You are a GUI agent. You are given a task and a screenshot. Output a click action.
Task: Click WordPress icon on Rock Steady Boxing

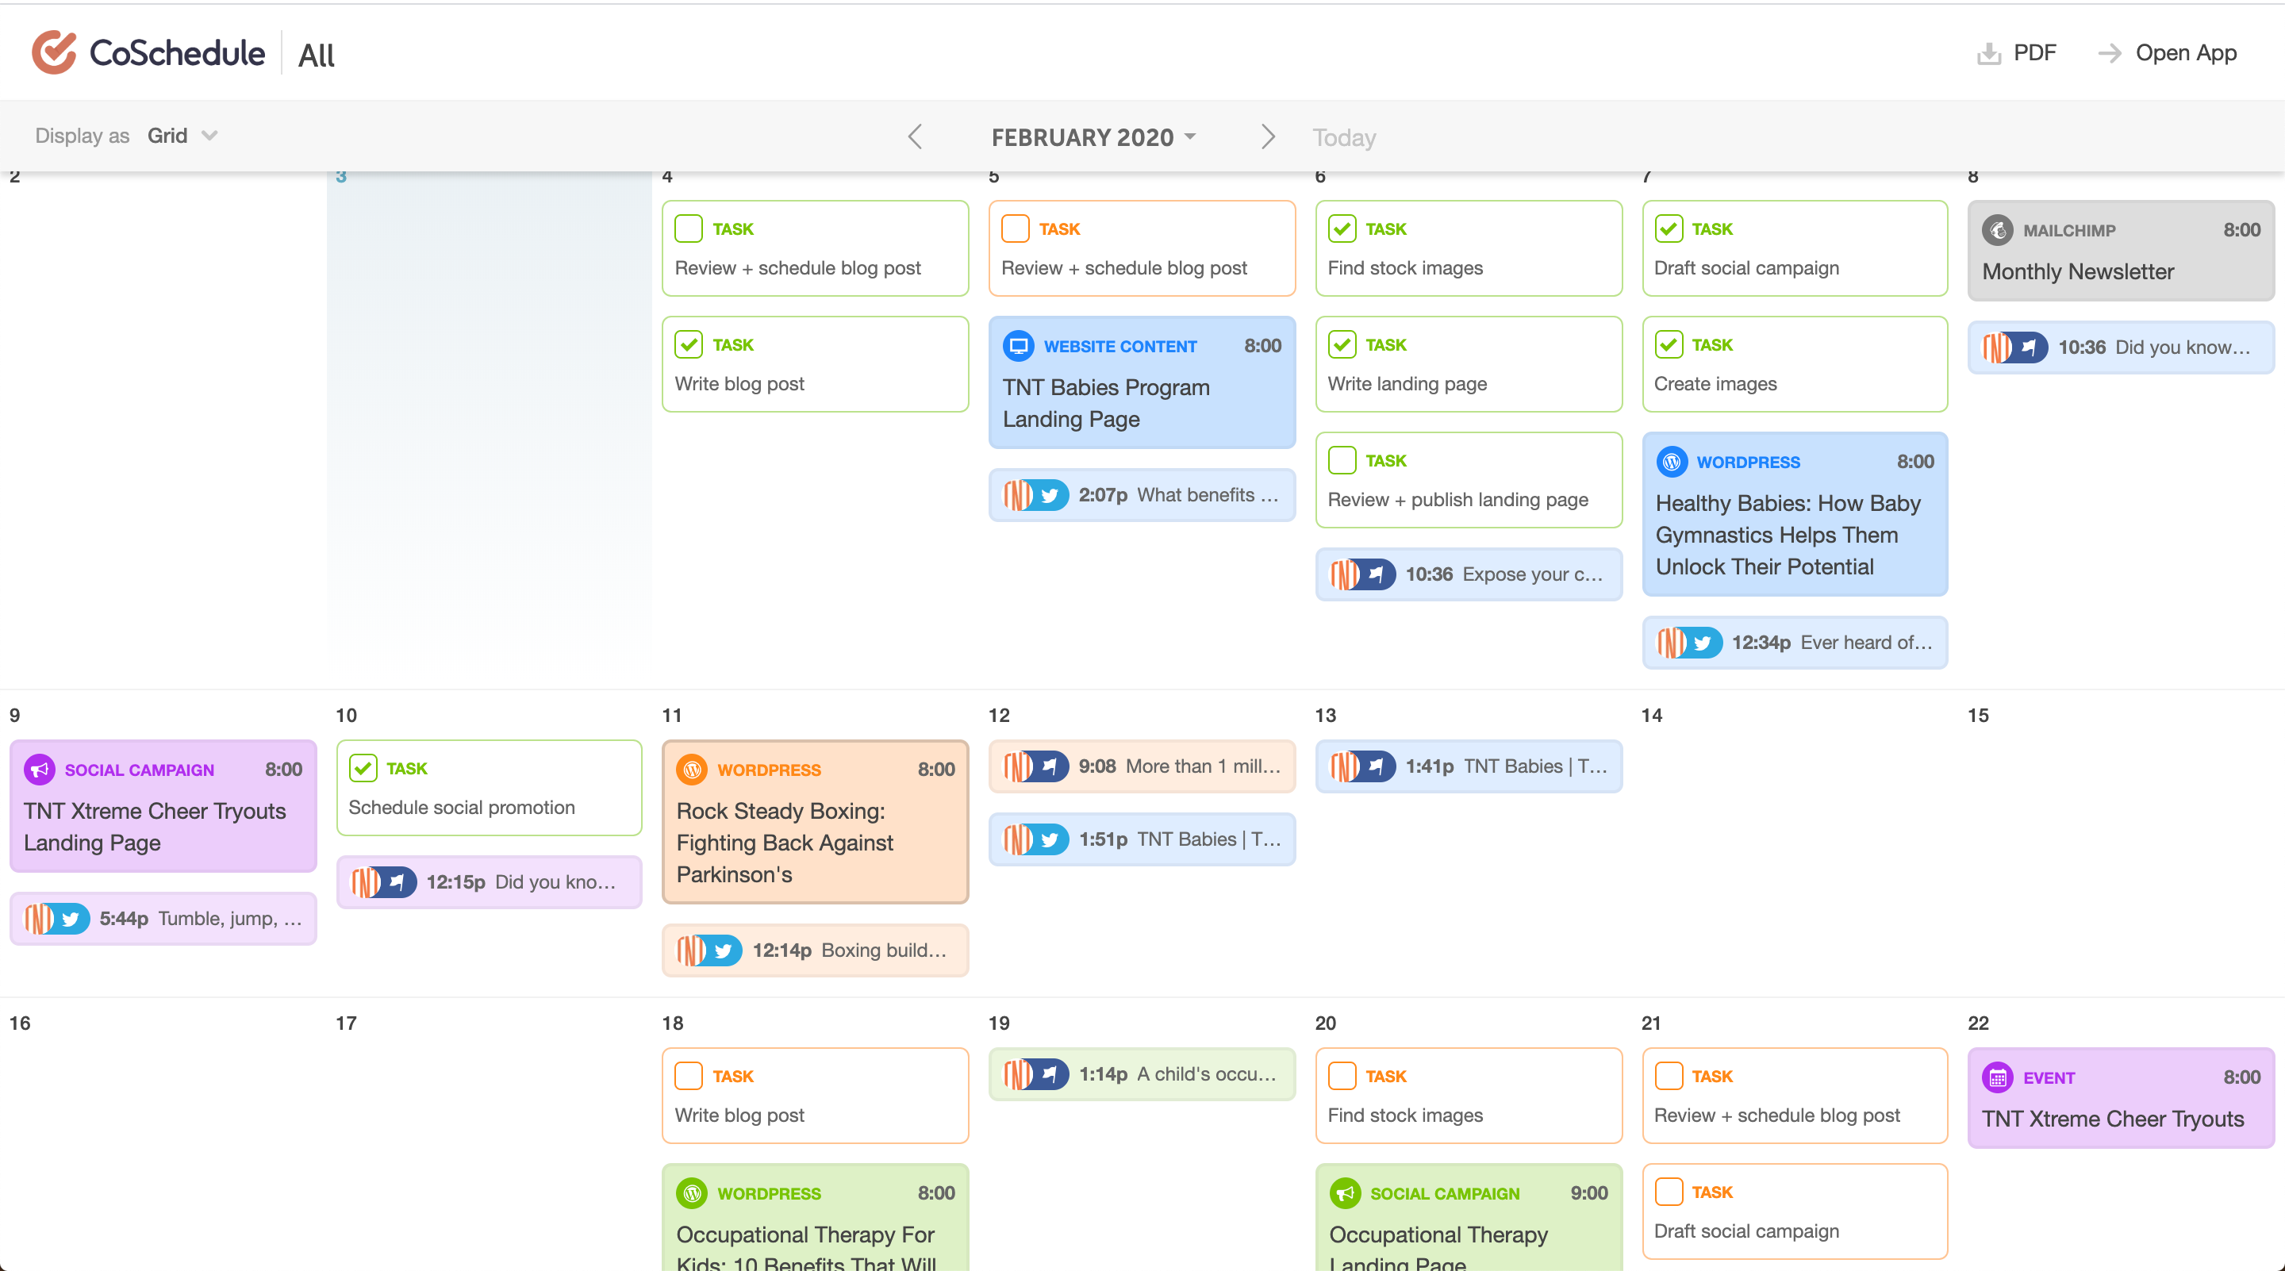pyautogui.click(x=692, y=769)
